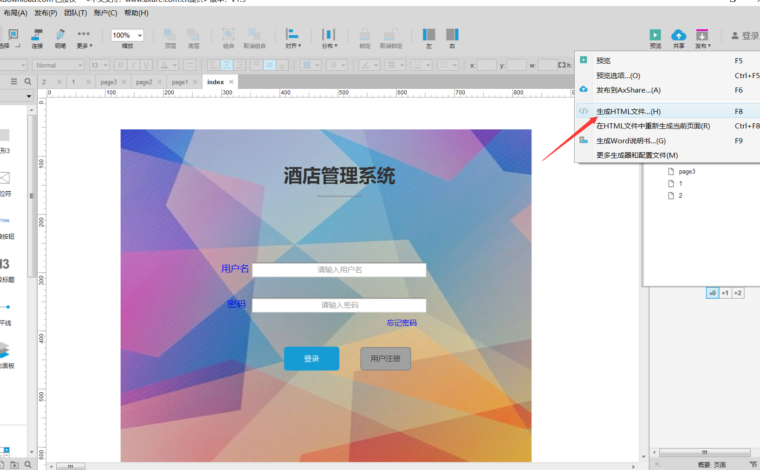This screenshot has height=470, width=760.
Task: Click the 预览 preview icon in top right
Action: click(655, 35)
